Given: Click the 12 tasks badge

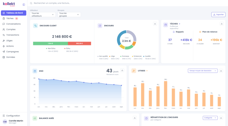Looking at the screenshot, I should tap(17, 19).
